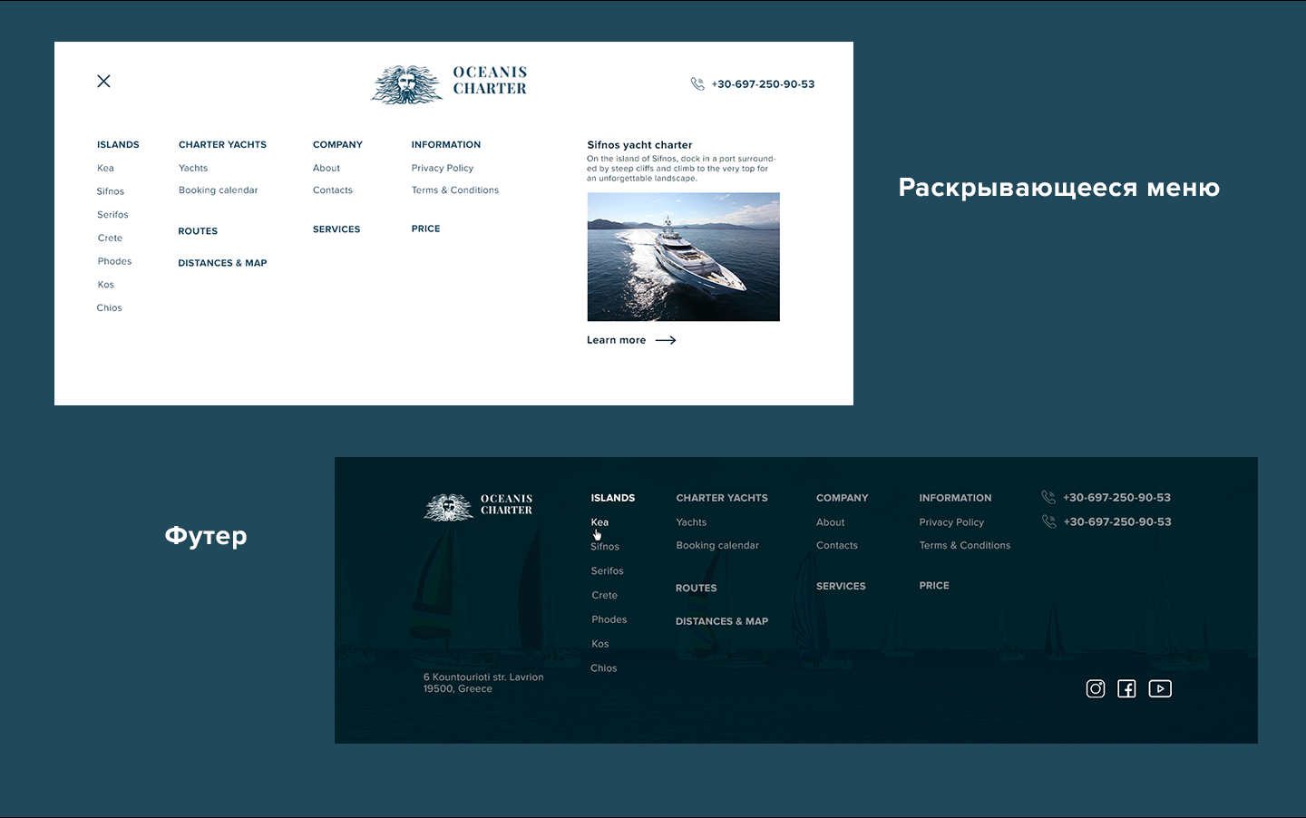
Task: Click the Oceanis Charter logo in the menu header
Action: click(x=450, y=84)
